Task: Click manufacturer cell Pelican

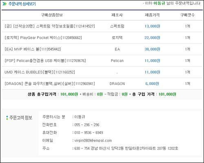Action: [117, 60]
